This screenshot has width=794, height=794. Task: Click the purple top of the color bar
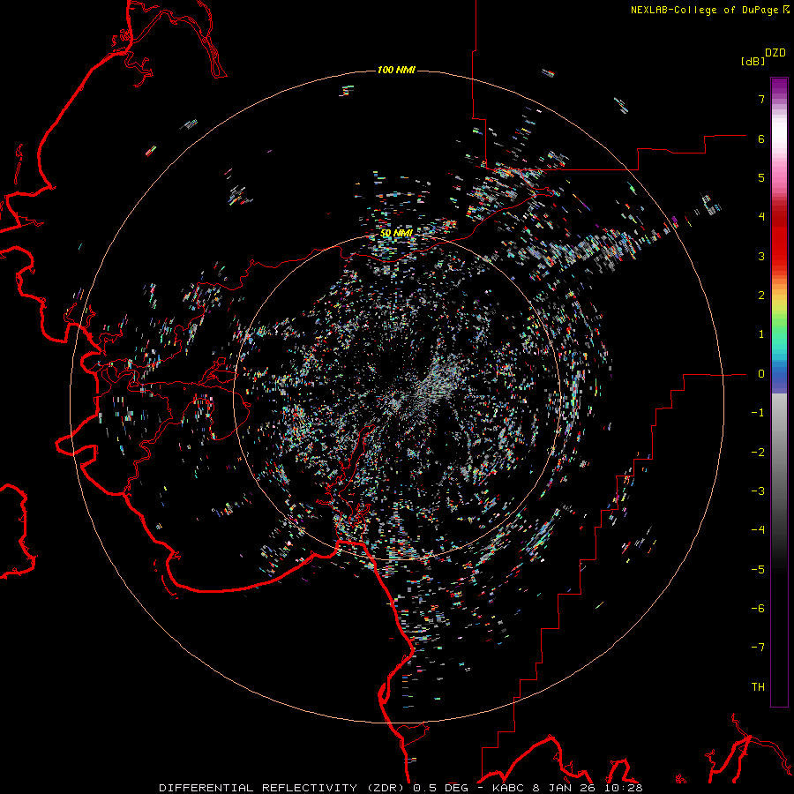coord(779,87)
